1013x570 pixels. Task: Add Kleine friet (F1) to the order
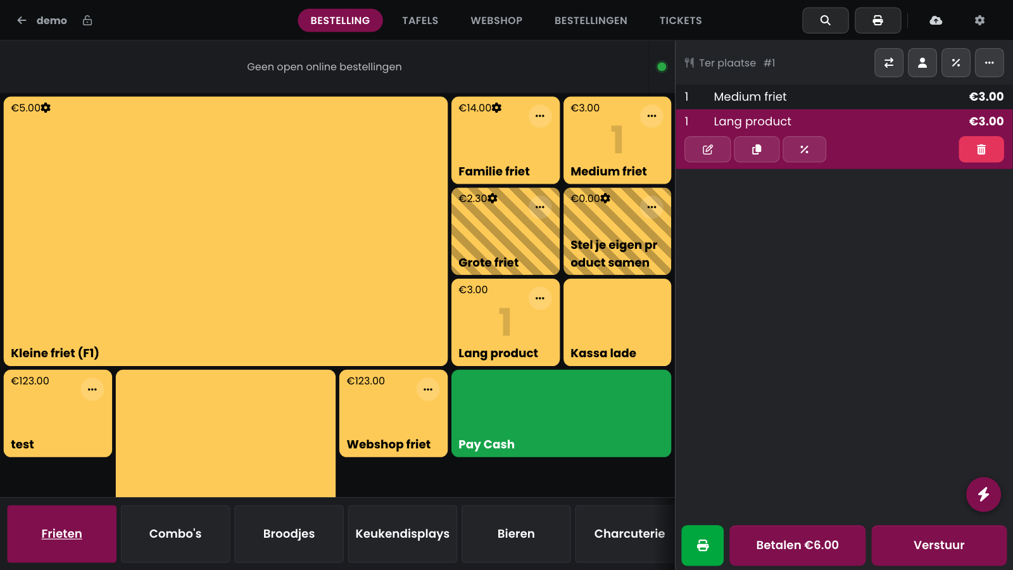click(x=225, y=231)
